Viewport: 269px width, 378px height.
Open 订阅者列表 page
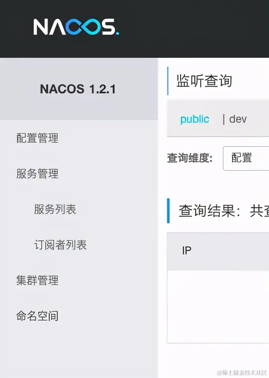[60, 245]
